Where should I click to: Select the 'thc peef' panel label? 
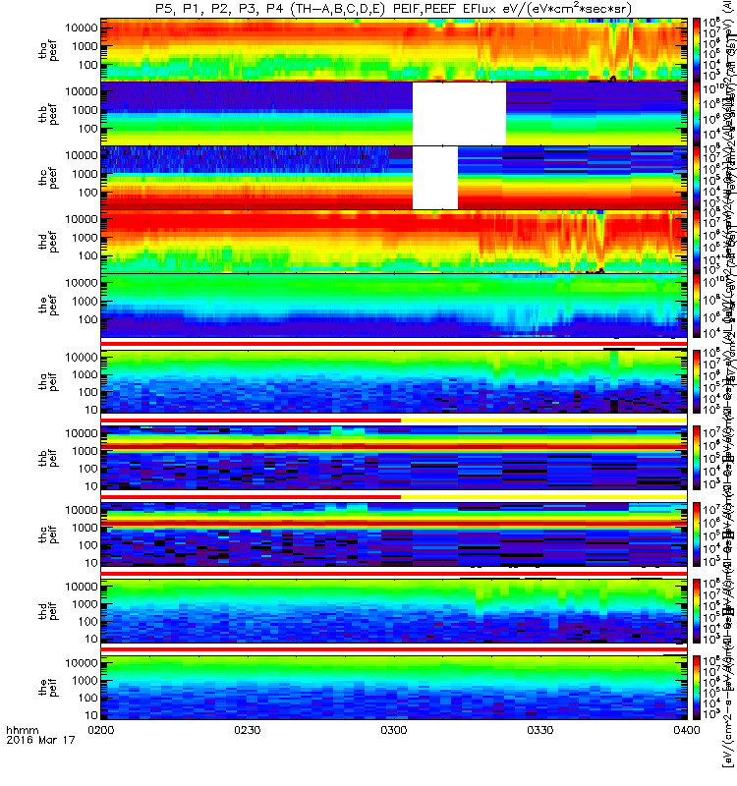tap(48, 178)
